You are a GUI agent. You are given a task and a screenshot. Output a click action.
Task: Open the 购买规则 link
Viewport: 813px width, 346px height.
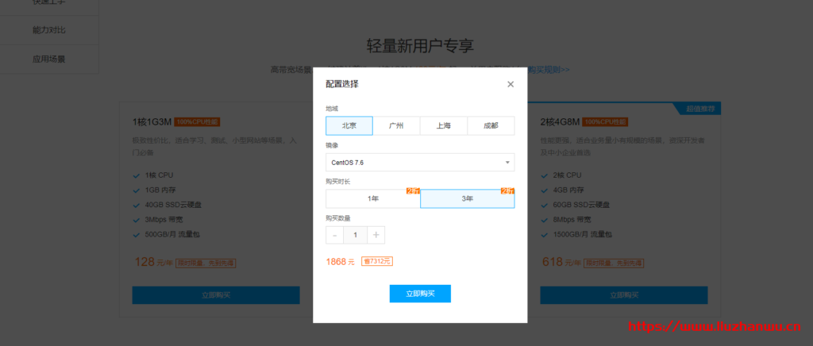(549, 69)
